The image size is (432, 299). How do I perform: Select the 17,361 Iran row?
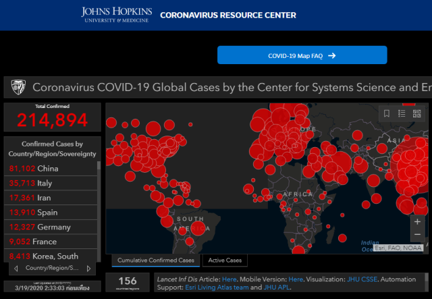click(x=51, y=198)
